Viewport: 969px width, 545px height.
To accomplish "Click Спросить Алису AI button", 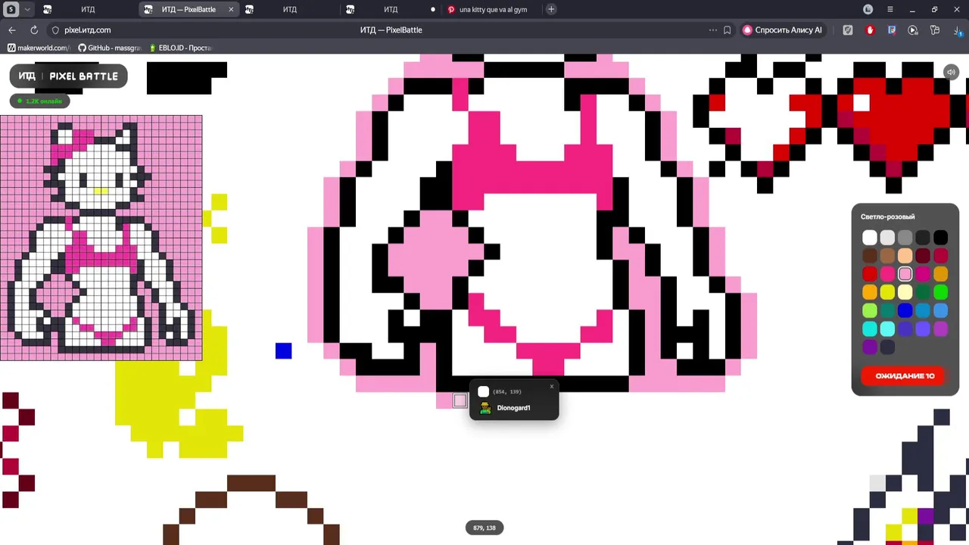I will pos(783,30).
